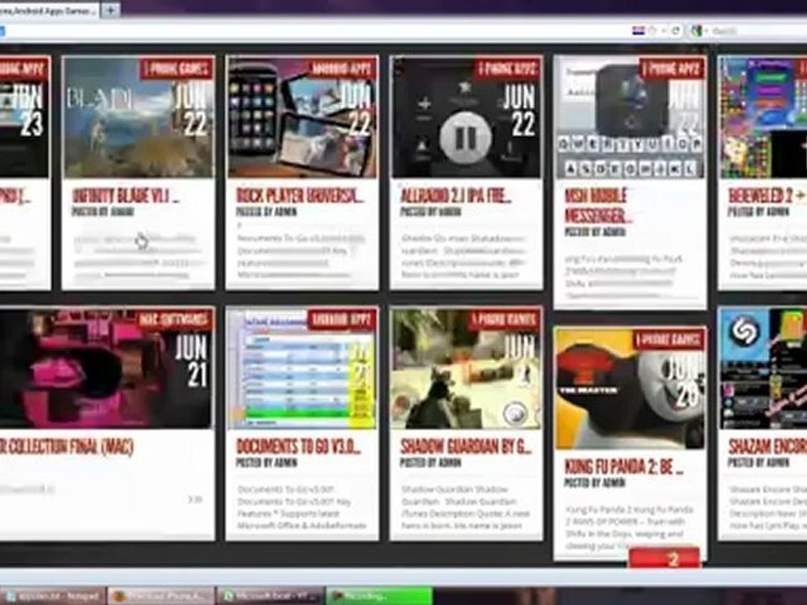Switch to Firefox browser taskbar button
The width and height of the screenshot is (807, 605).
click(161, 596)
